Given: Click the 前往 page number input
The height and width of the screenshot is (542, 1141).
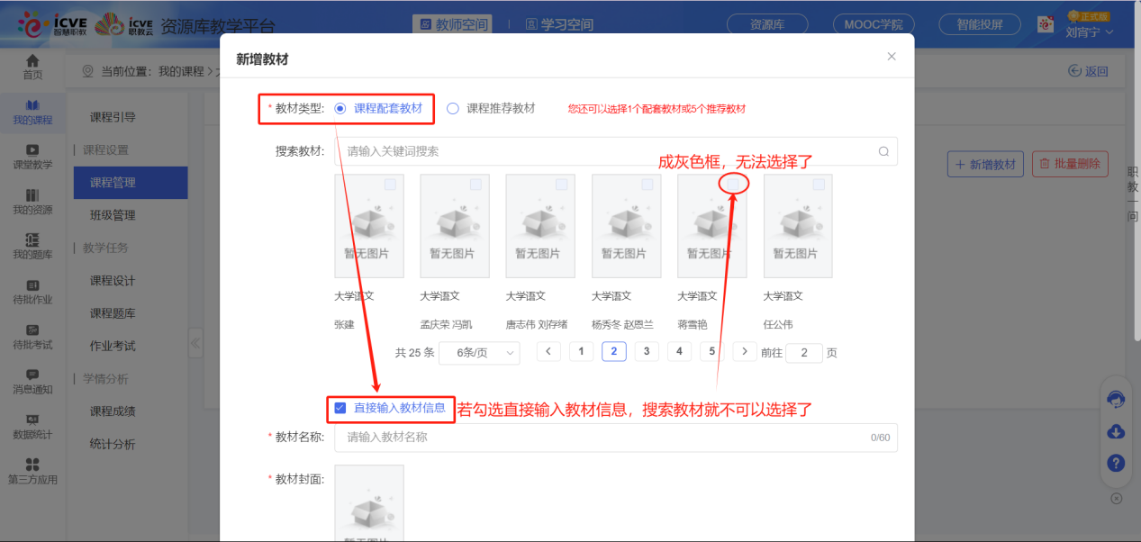Looking at the screenshot, I should (804, 352).
